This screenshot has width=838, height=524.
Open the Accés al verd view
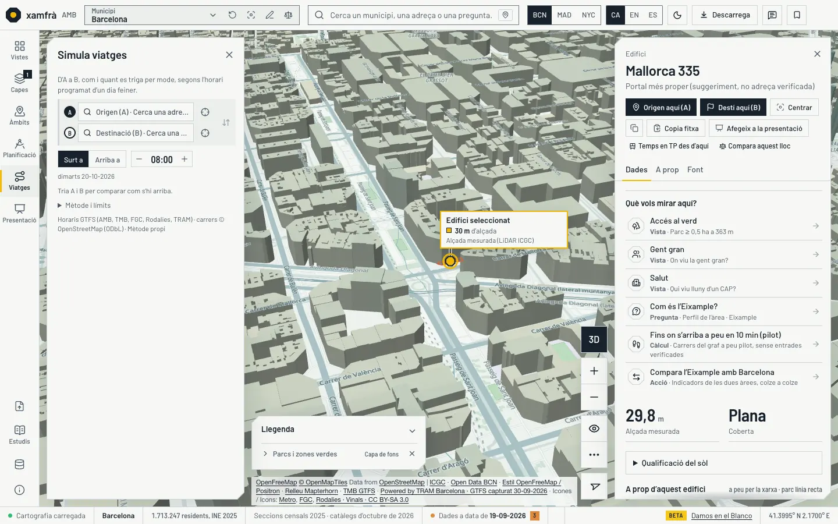click(x=723, y=226)
